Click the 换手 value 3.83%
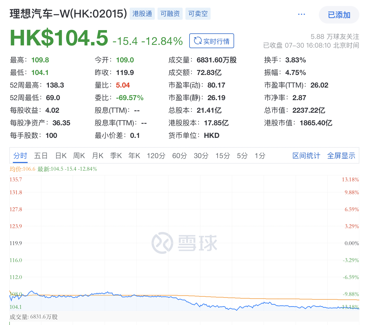 [x=296, y=60]
